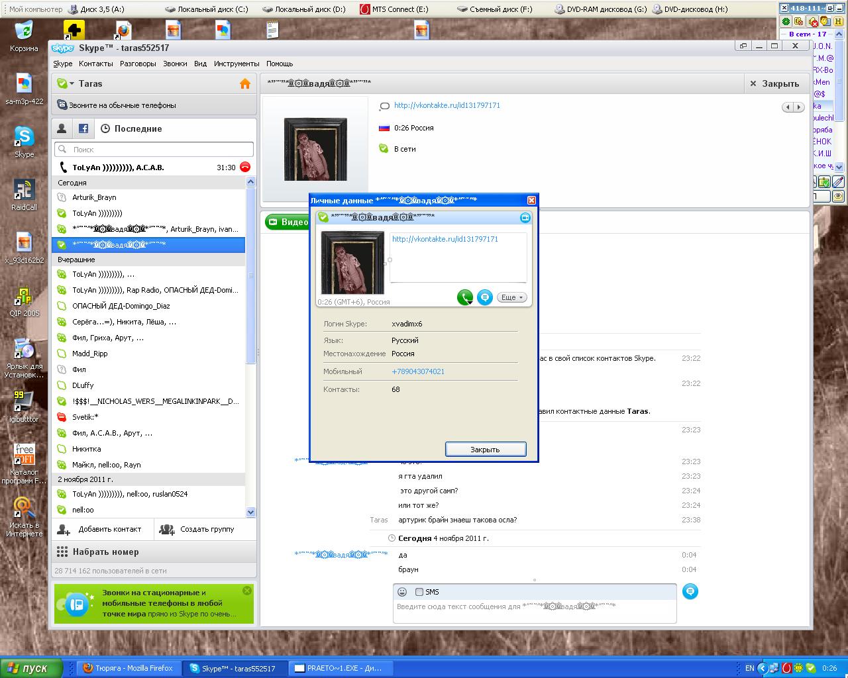Open the x_93d162b2 desktop file
Screen dimensions: 848x678
pos(24,248)
